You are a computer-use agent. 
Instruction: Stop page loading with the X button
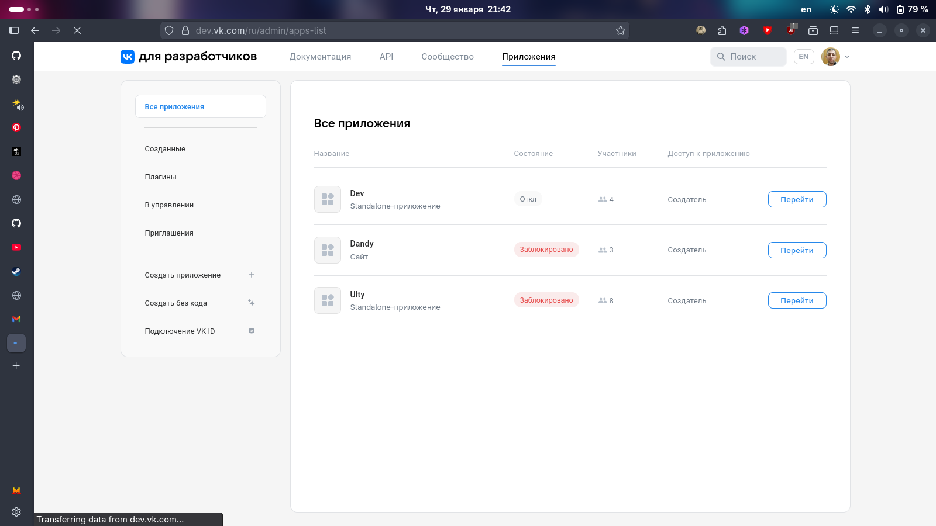point(77,30)
